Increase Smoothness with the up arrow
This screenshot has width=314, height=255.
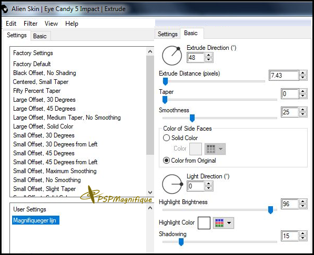tap(303, 110)
